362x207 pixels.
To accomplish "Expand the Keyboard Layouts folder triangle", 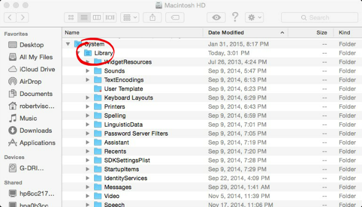I will tap(87, 98).
